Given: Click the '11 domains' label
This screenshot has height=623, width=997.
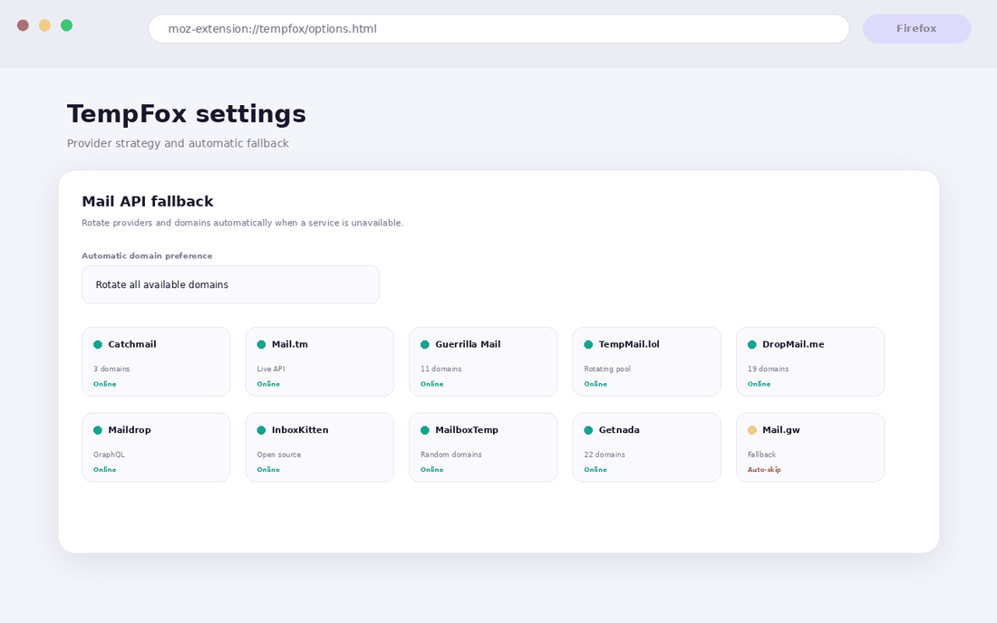Looking at the screenshot, I should pos(440,369).
